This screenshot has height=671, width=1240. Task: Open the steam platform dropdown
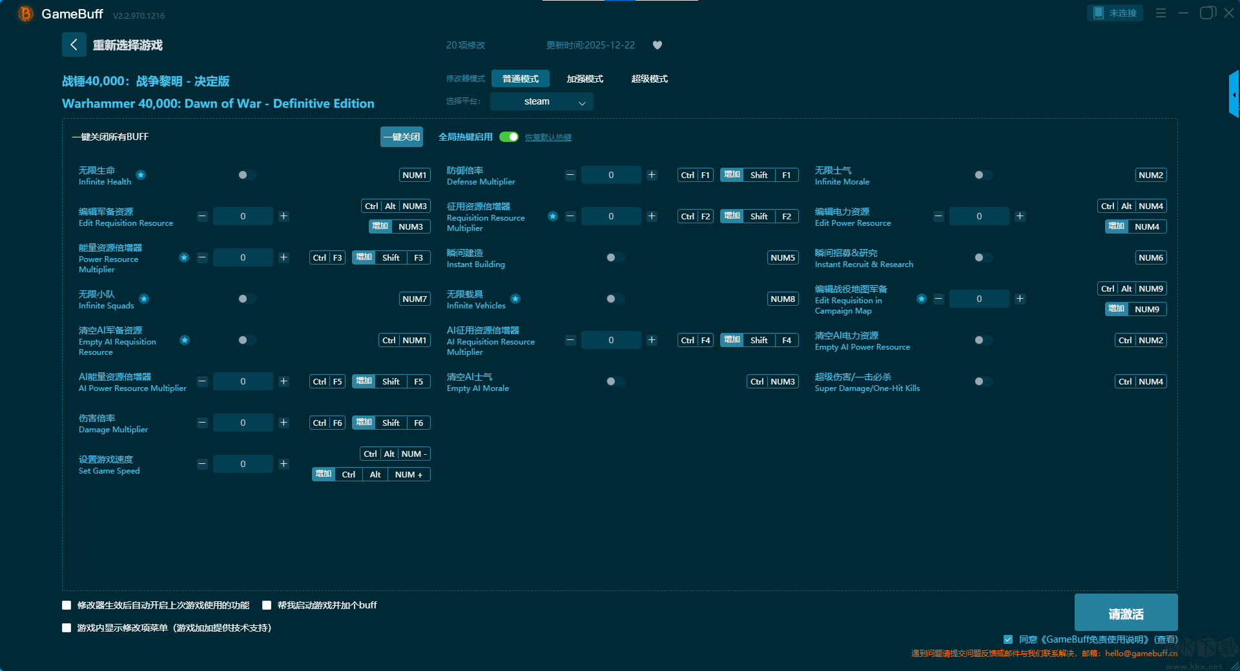(x=541, y=101)
